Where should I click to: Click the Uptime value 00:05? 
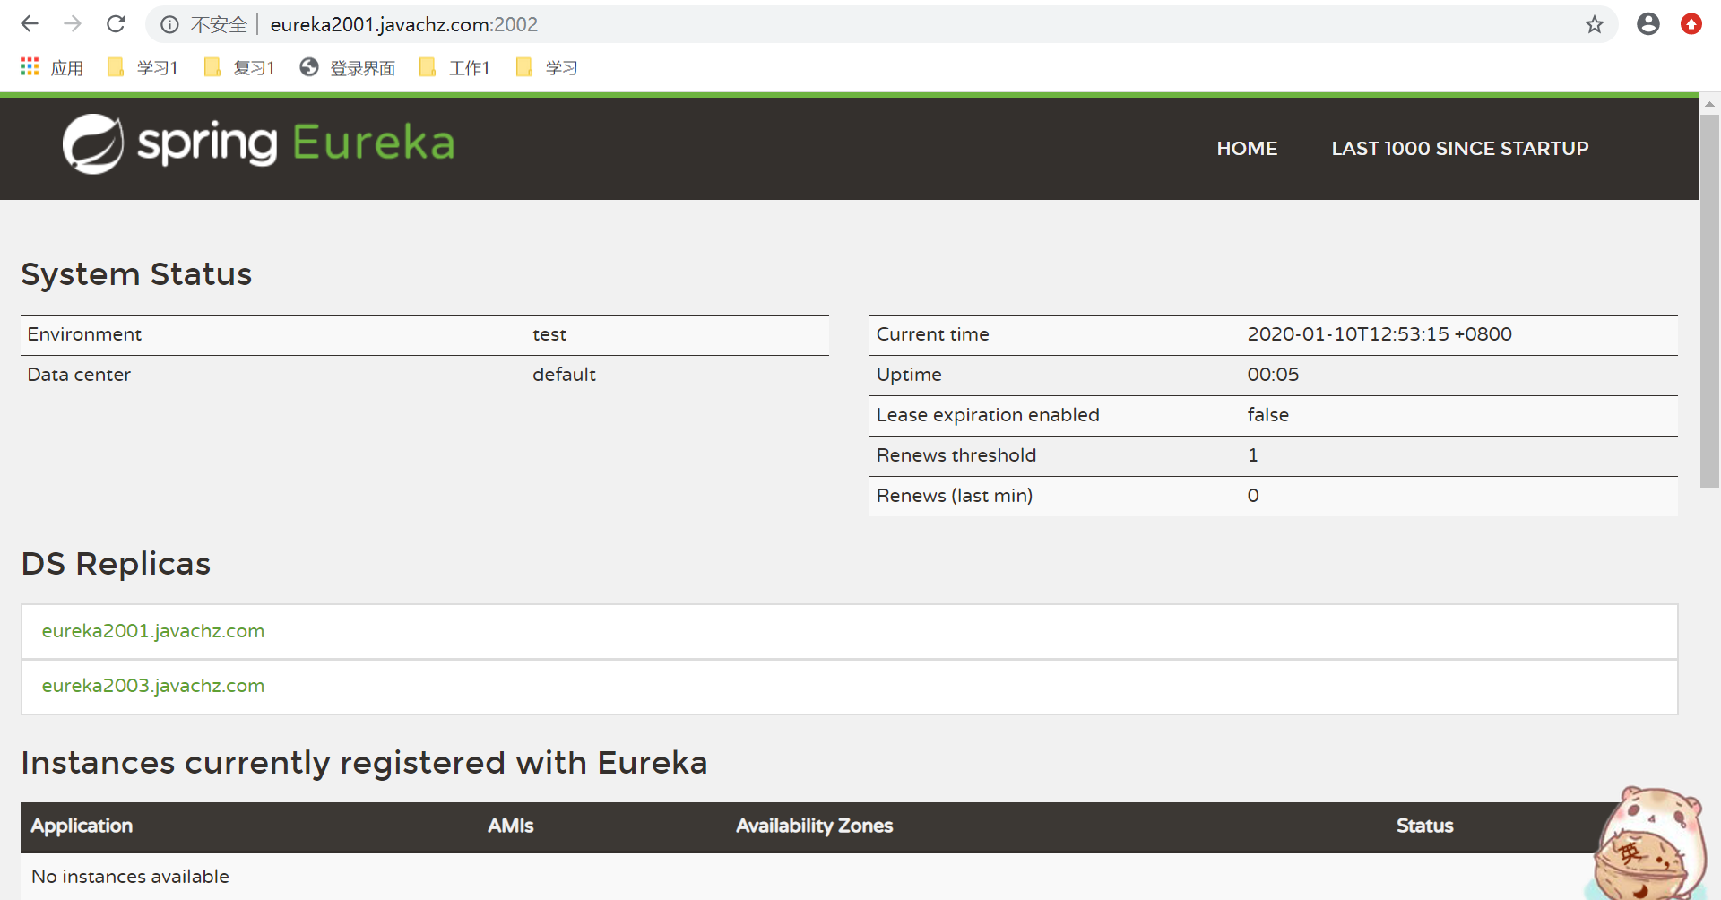[1273, 375]
